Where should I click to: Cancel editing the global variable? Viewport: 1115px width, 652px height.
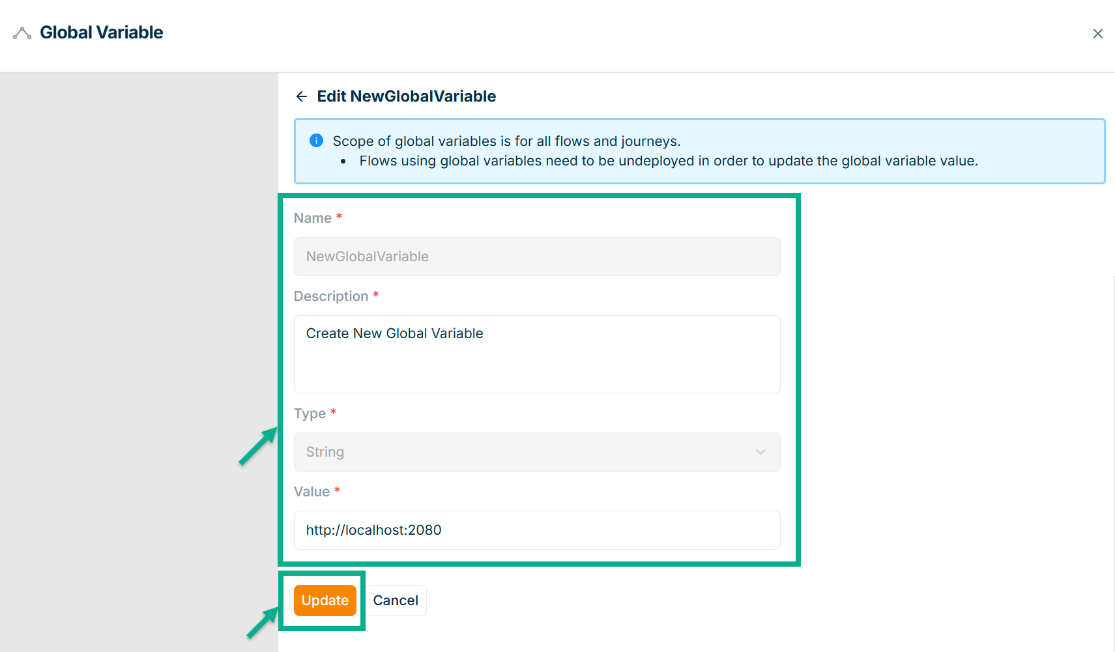click(x=396, y=601)
